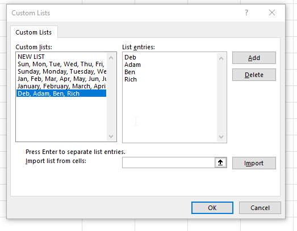Screen dimensions: 297x231
Task: Click the Import button
Action: coord(254,163)
